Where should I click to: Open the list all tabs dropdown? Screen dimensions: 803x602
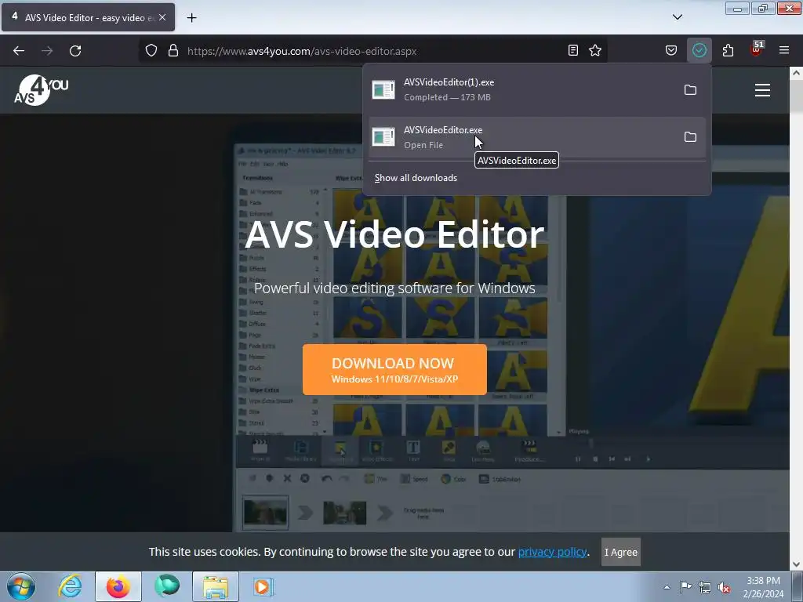(x=677, y=17)
